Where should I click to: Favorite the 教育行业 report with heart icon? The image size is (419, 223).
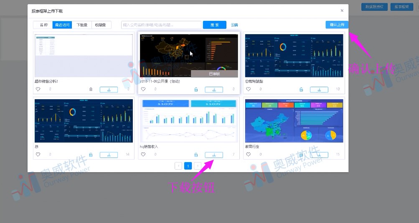click(249, 155)
